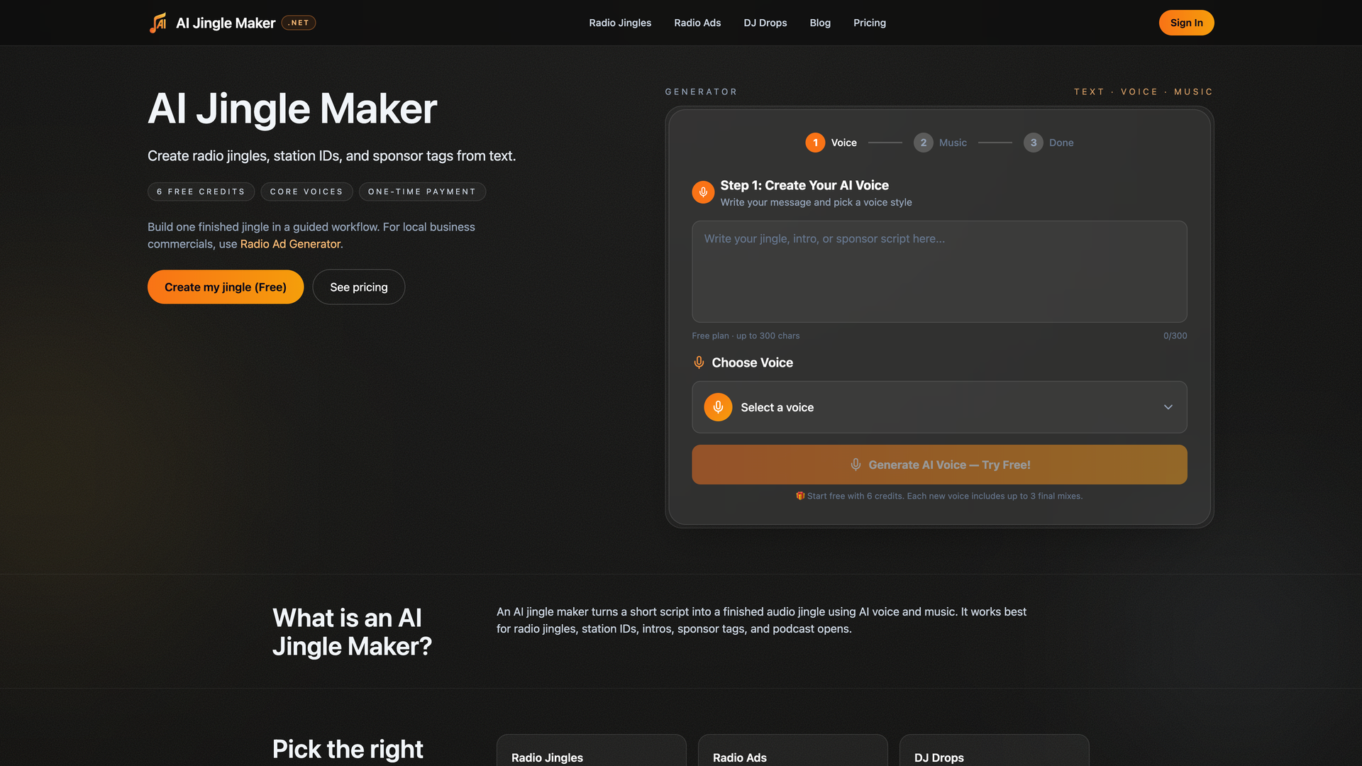This screenshot has width=1362, height=766.
Task: Go to the Pricing nav link
Action: 869,23
